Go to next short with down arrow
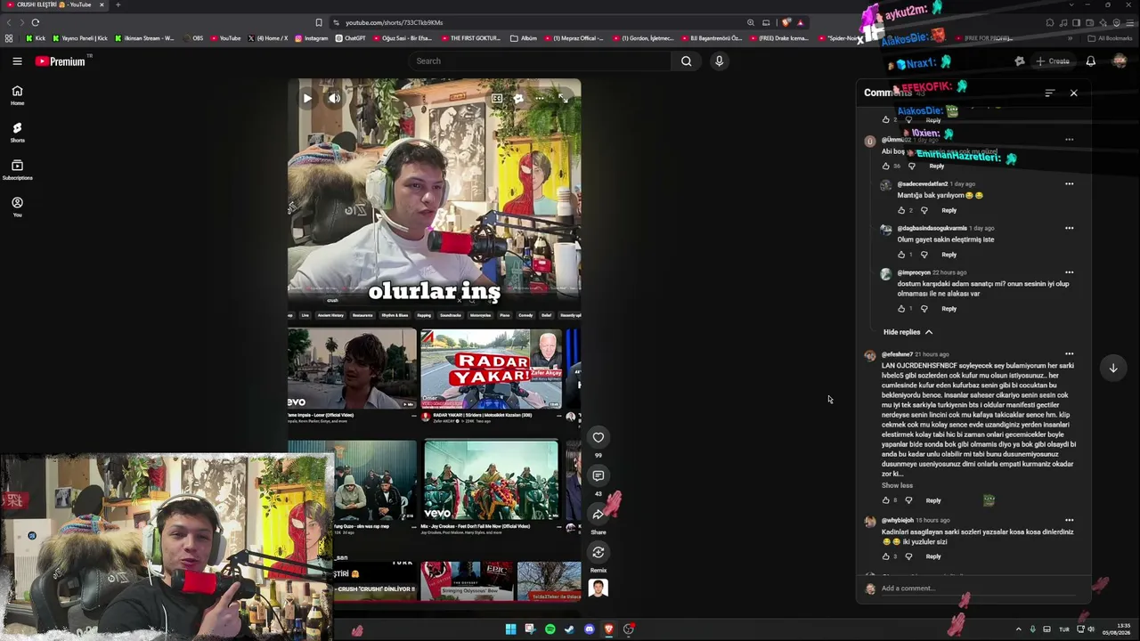Viewport: 1140px width, 641px height. 1113,368
